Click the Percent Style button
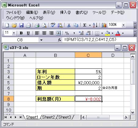The image size is (138, 128). (67, 33)
